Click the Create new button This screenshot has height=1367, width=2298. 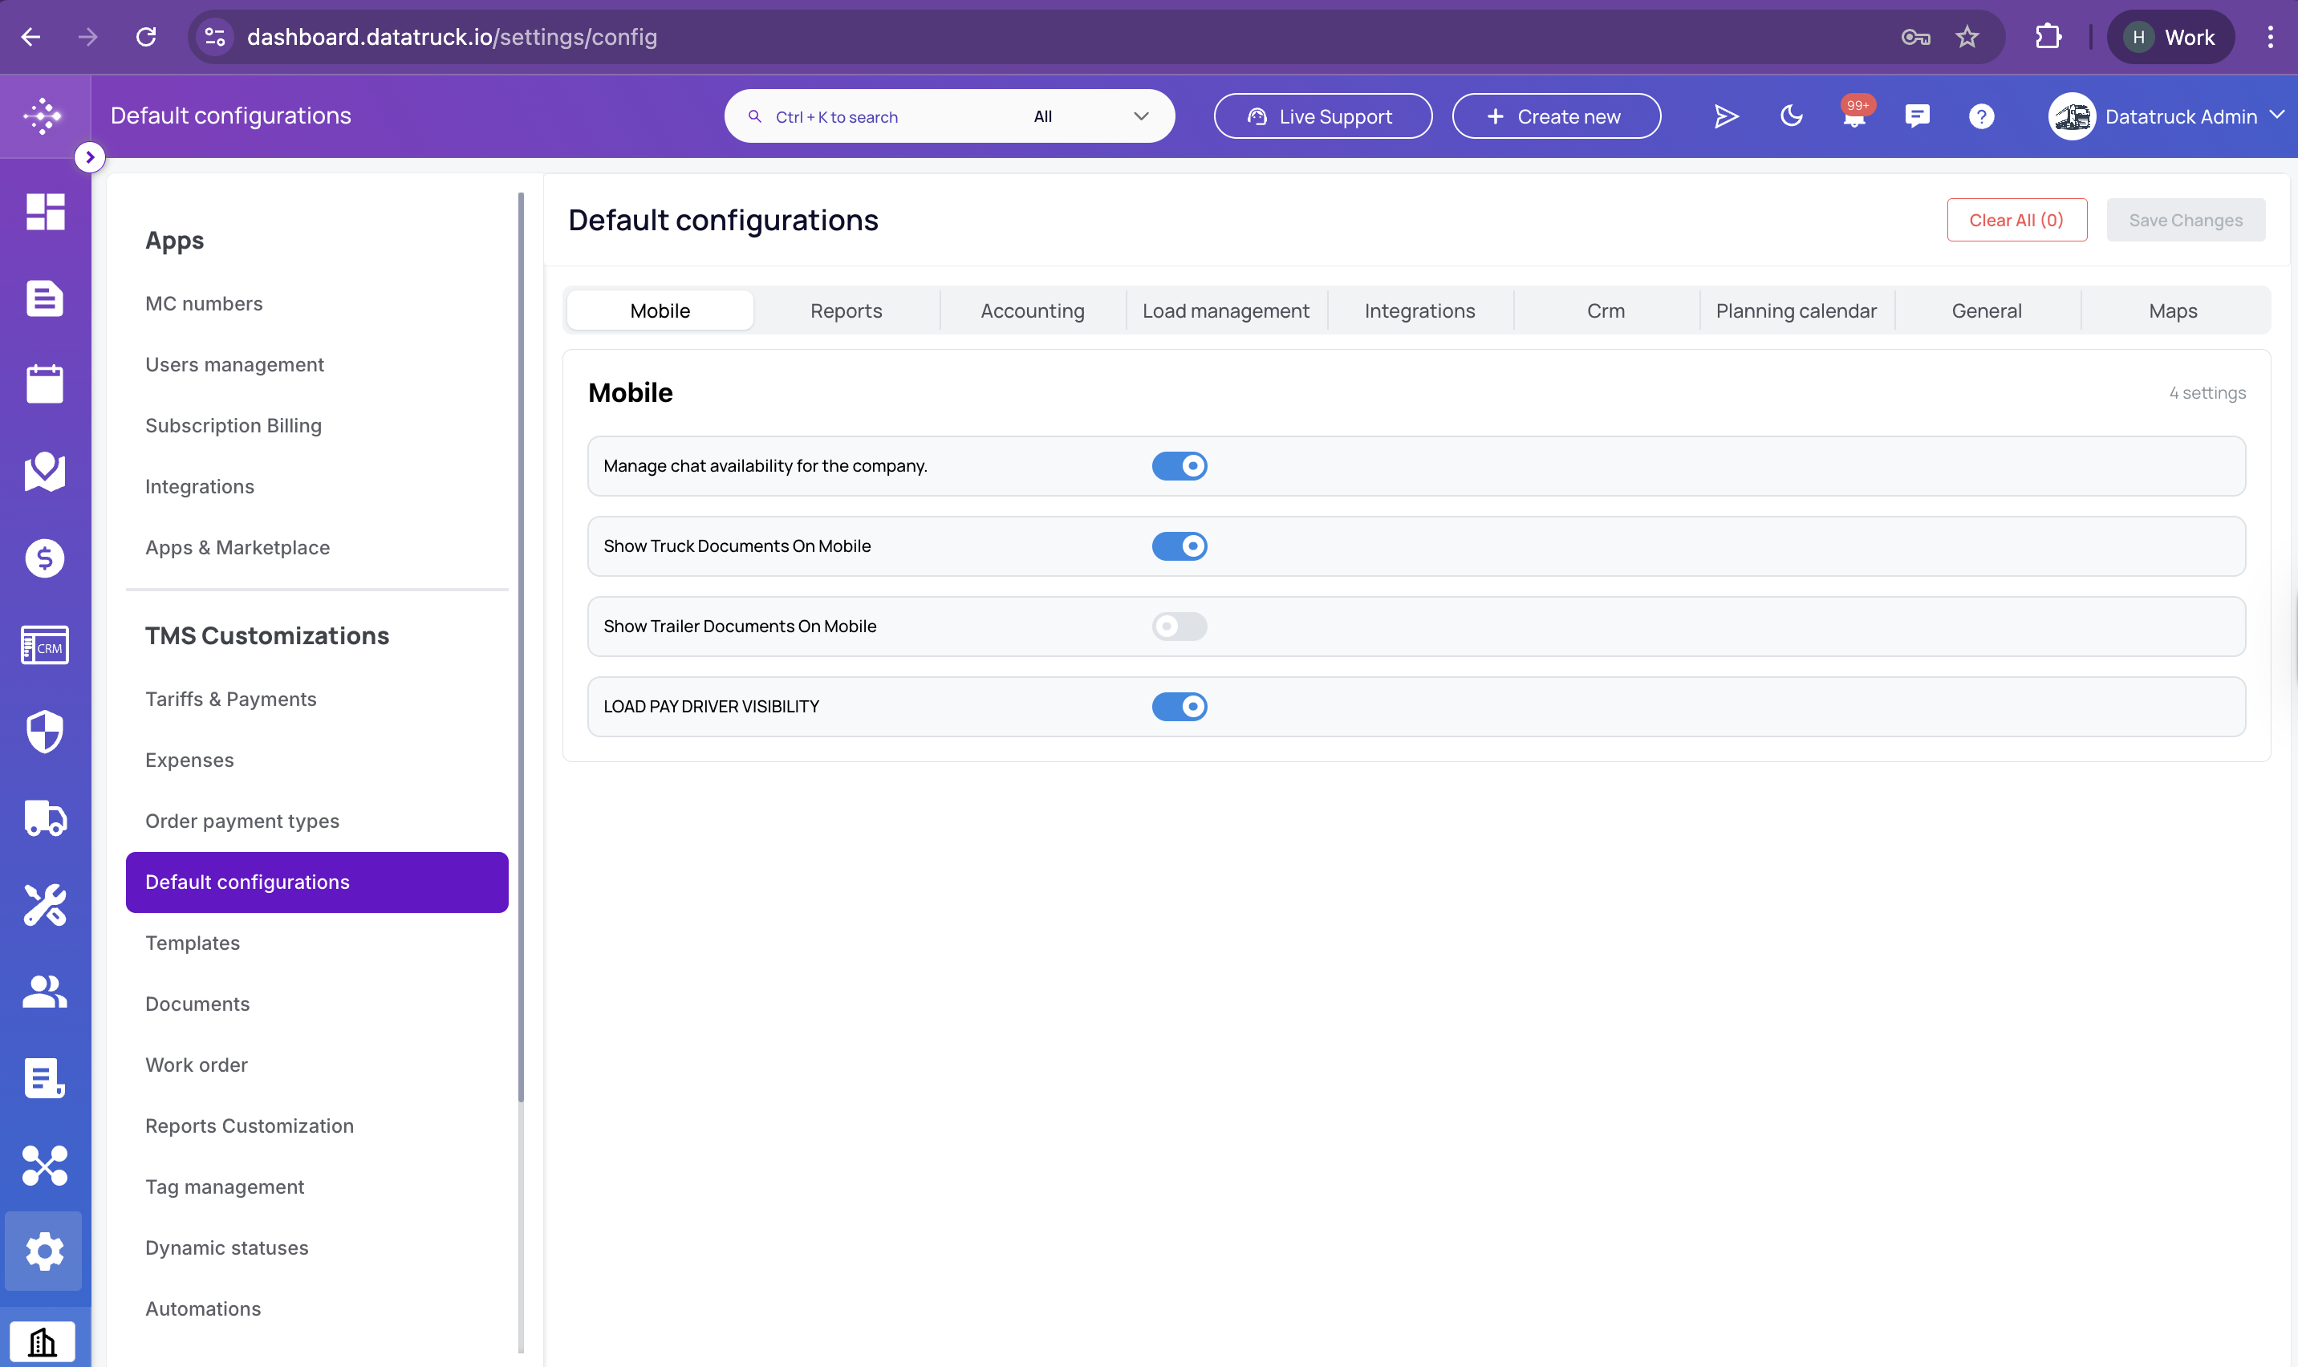(x=1557, y=116)
